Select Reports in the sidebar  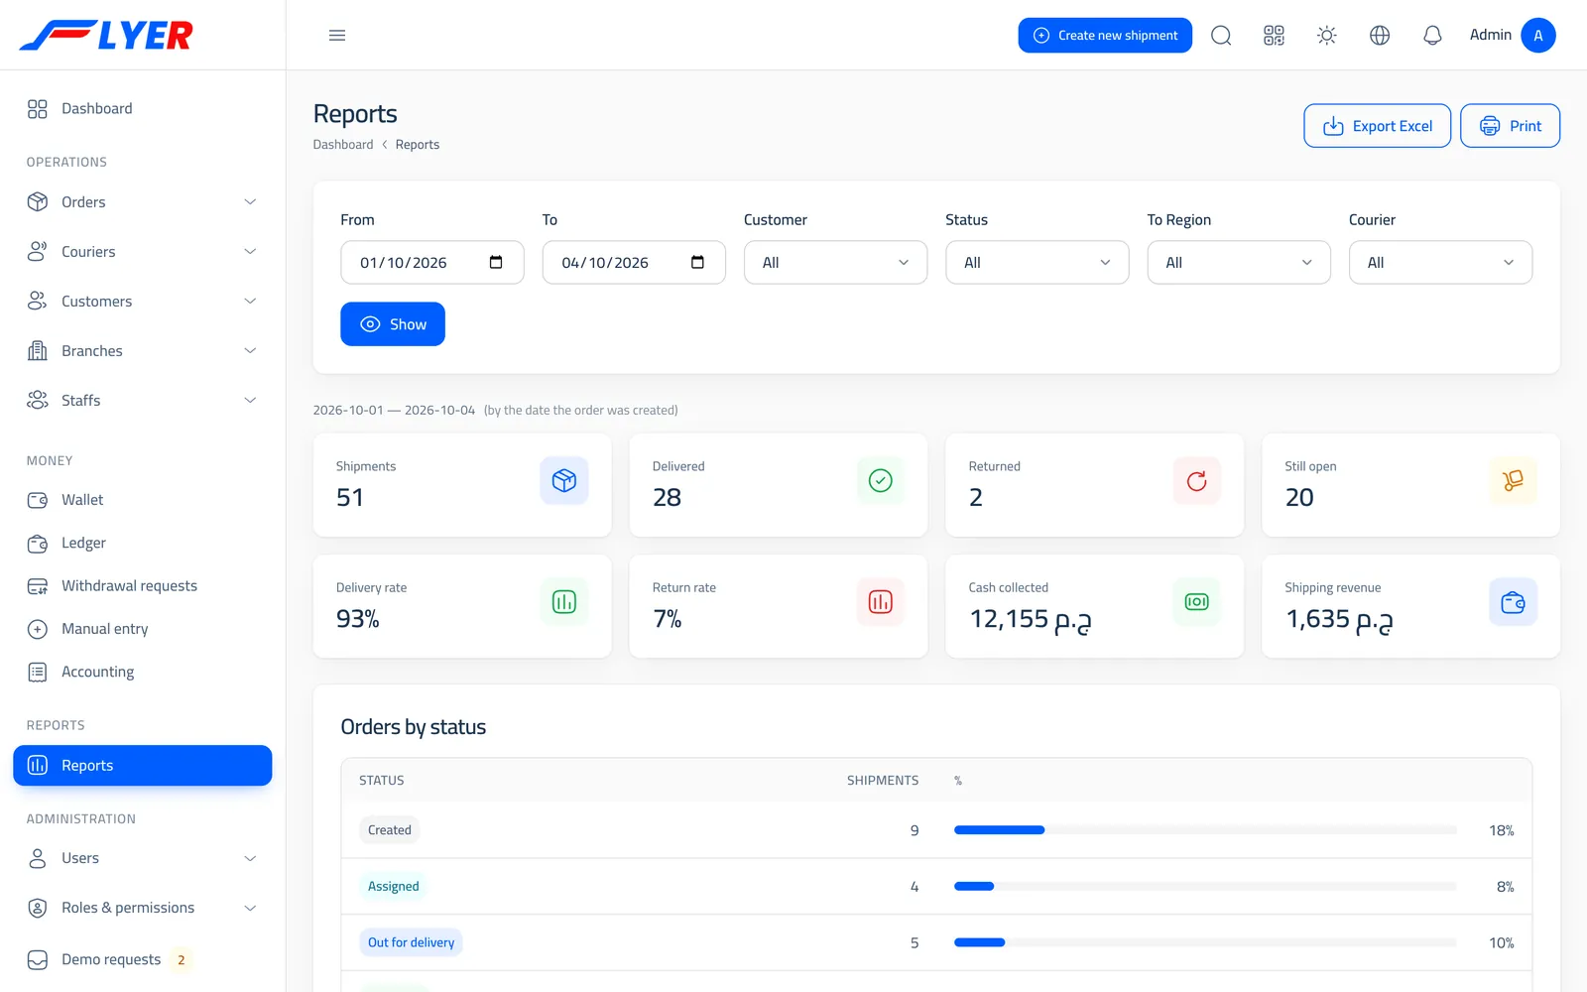pyautogui.click(x=142, y=766)
